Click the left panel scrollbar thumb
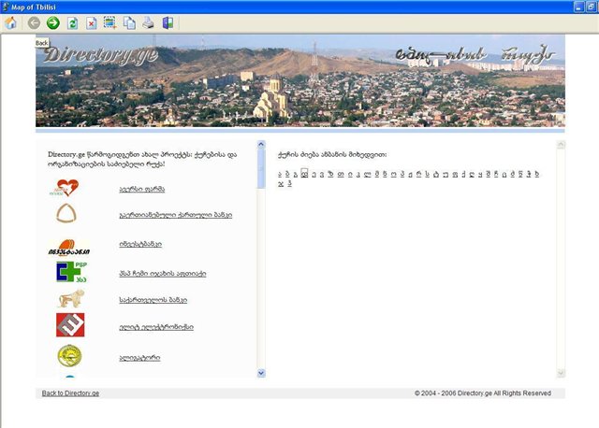This screenshot has height=428, width=599. coord(261,168)
